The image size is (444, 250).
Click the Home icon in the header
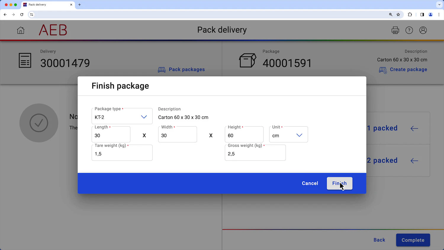coord(20,30)
